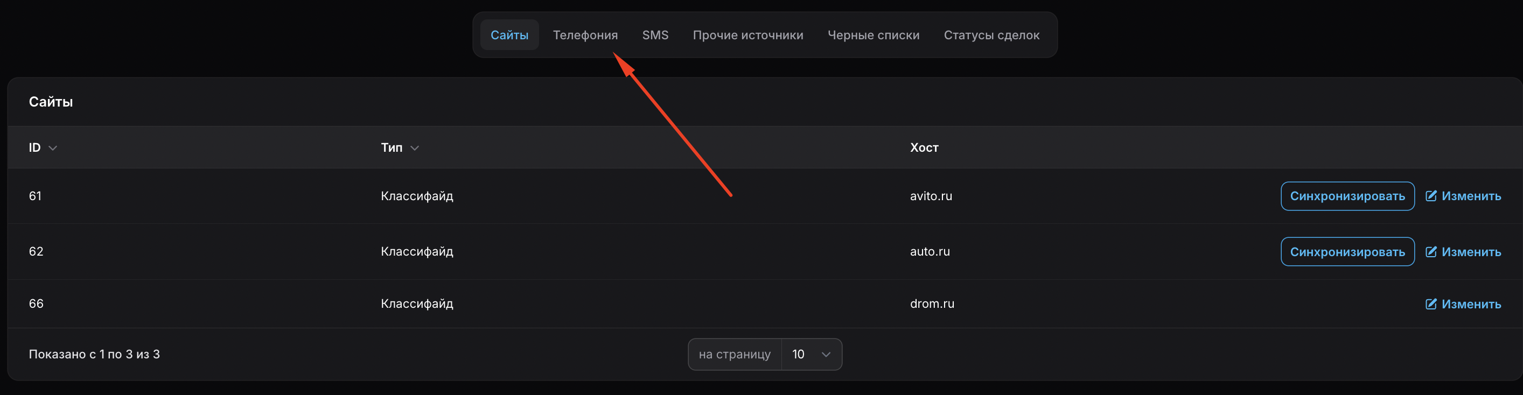Open the rows per page dropdown

point(811,354)
